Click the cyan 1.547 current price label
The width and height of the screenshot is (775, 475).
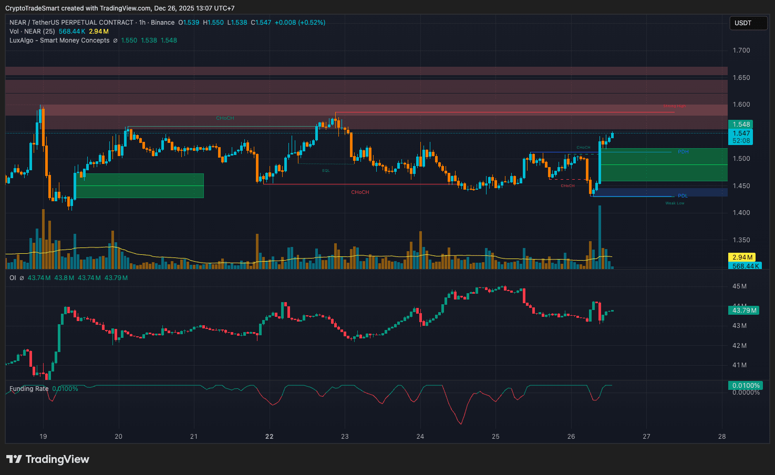[741, 133]
